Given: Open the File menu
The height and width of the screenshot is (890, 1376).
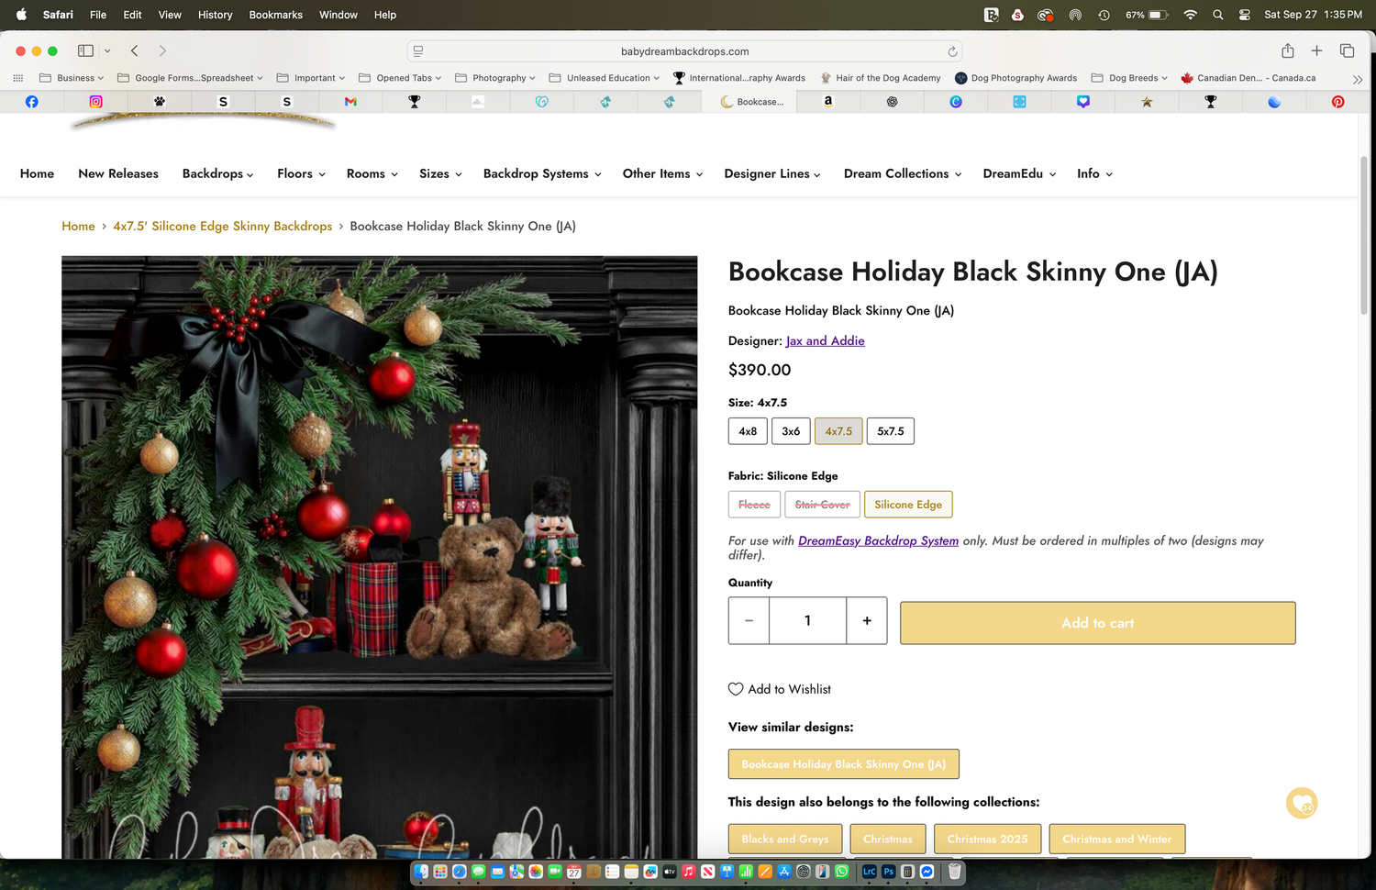Looking at the screenshot, I should 98,15.
